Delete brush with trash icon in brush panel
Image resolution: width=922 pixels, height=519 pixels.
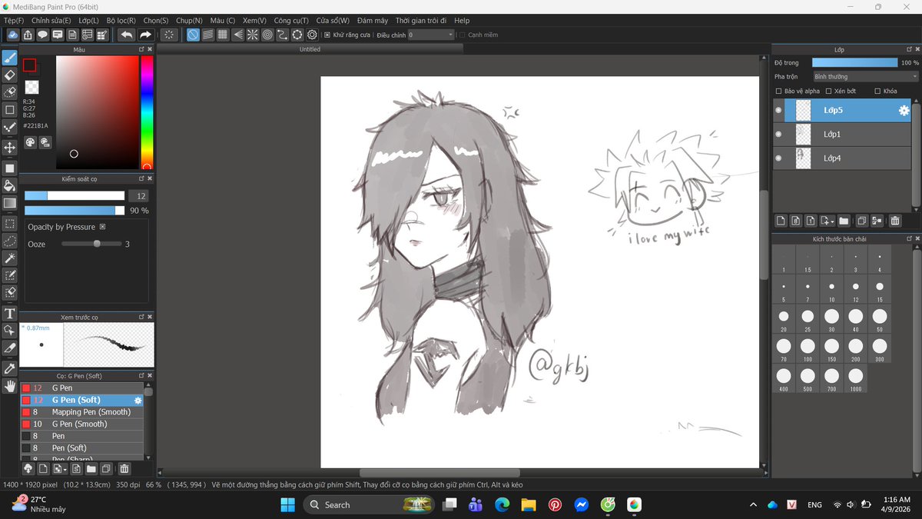tap(124, 468)
